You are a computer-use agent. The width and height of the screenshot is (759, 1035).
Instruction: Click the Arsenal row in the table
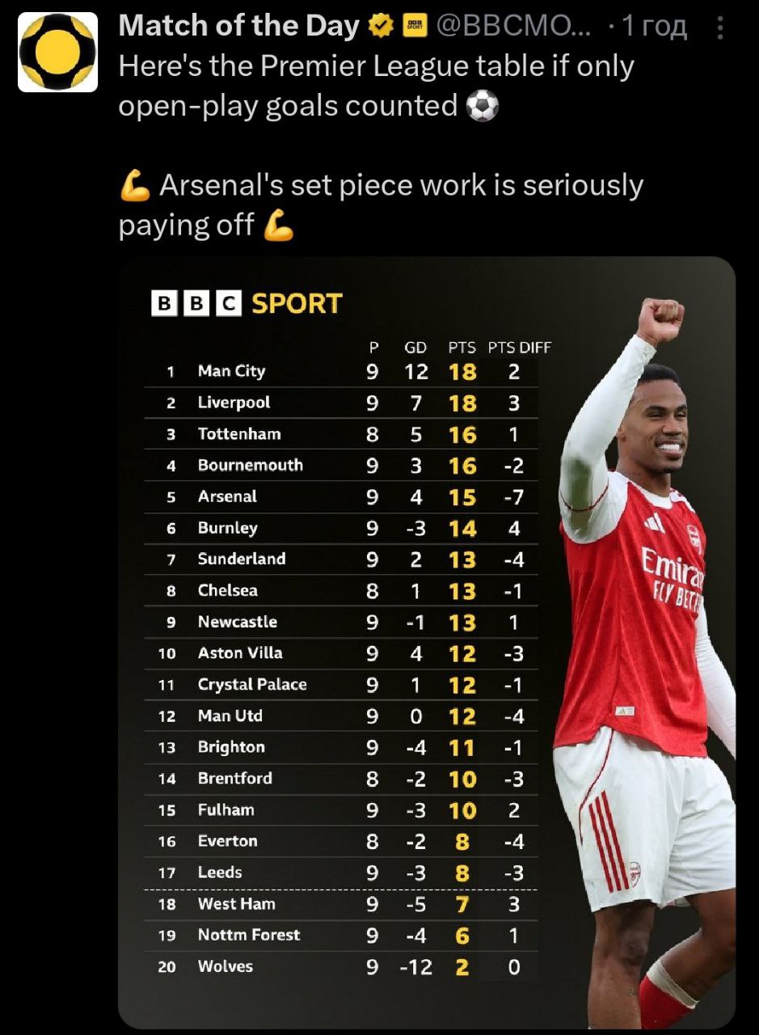click(339, 497)
